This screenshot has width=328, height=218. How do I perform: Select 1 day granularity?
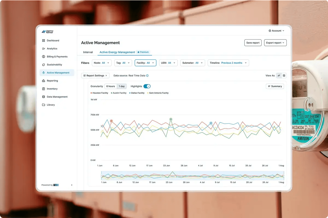click(x=122, y=86)
